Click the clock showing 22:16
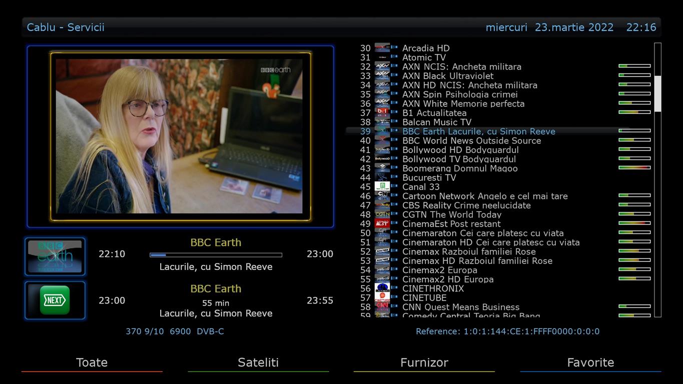This screenshot has width=683, height=384. 641,27
